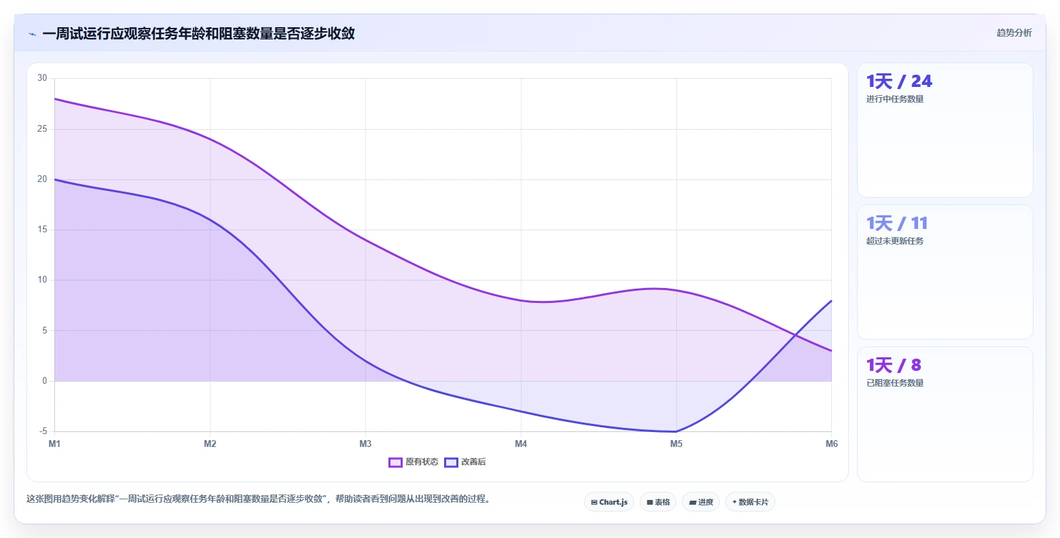
Task: Click the 趋势分析 label in header
Action: (x=1014, y=33)
